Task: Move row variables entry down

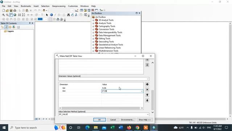Action: [x=147, y=65]
